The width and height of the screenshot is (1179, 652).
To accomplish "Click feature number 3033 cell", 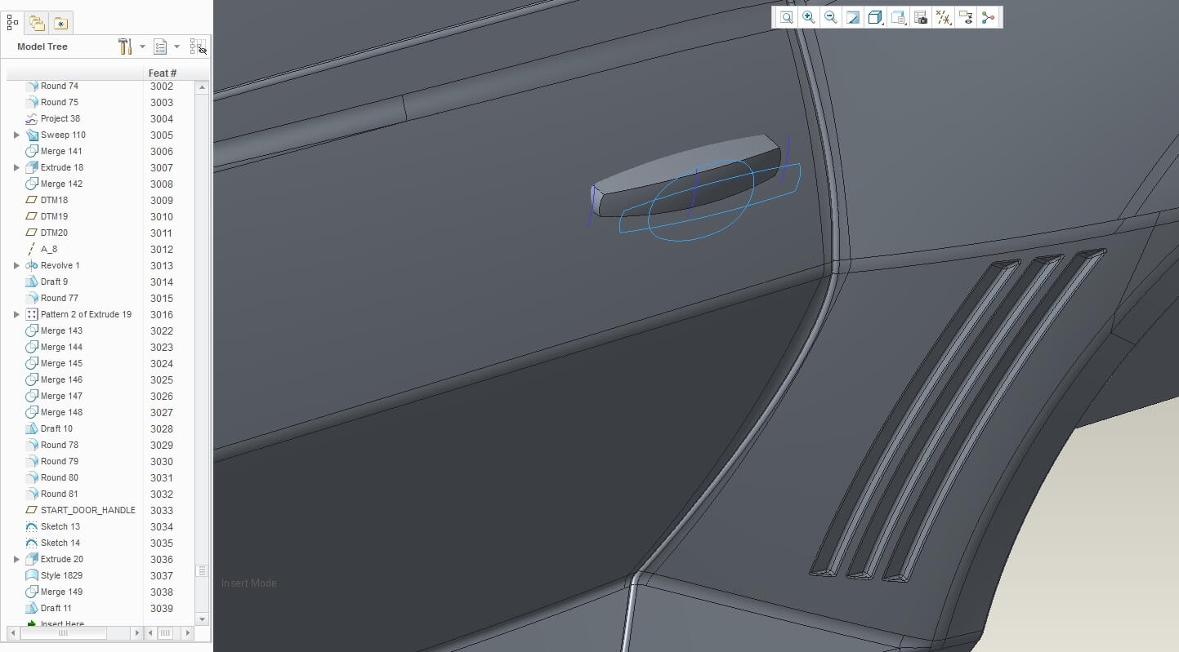I will (x=162, y=510).
